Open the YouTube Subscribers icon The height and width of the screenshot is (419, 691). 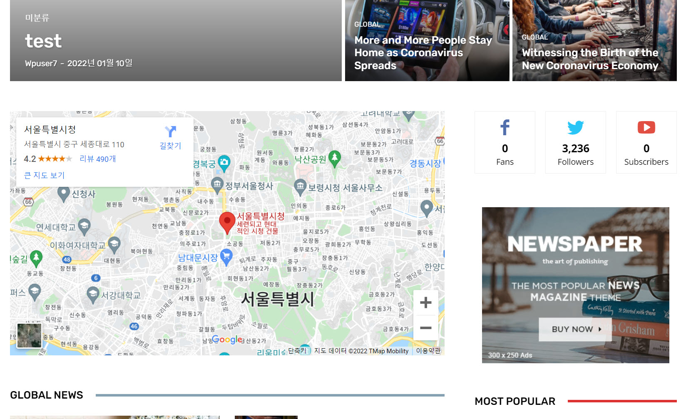coord(646,128)
